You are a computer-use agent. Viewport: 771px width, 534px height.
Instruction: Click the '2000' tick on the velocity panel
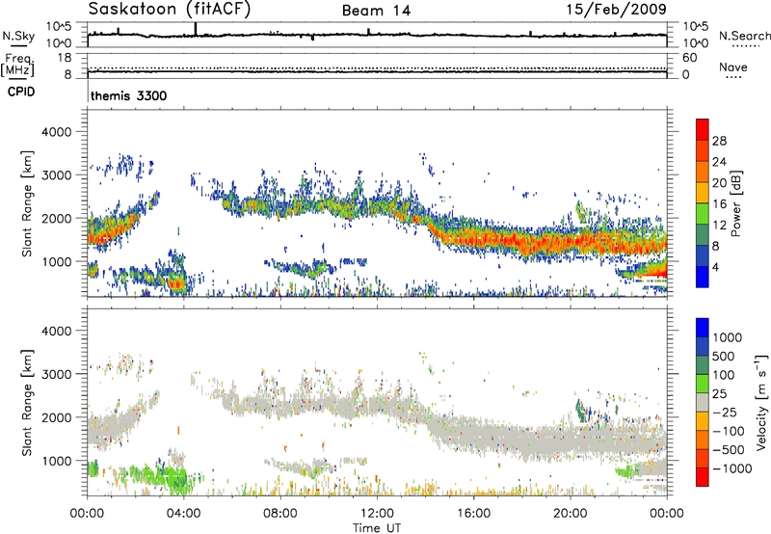click(56, 417)
